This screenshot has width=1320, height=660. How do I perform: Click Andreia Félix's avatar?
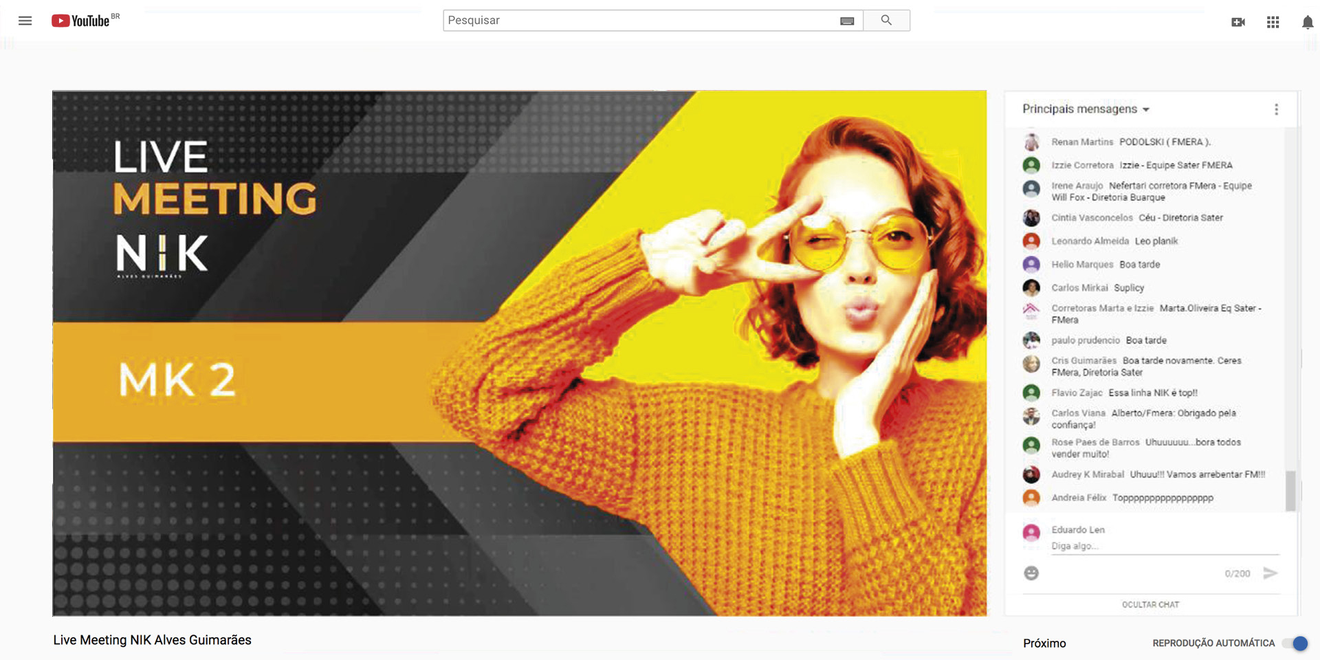tap(1031, 498)
